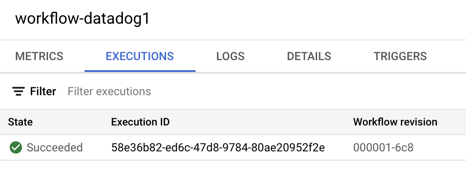The image size is (466, 179).
Task: Click the Execution ID column header
Action: point(141,122)
